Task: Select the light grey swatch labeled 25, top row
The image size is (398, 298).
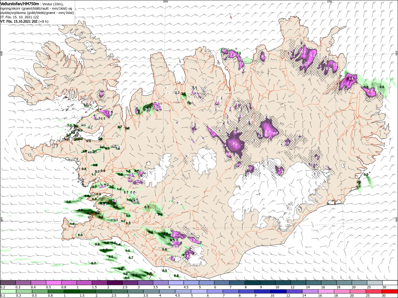Action: tap(374, 283)
